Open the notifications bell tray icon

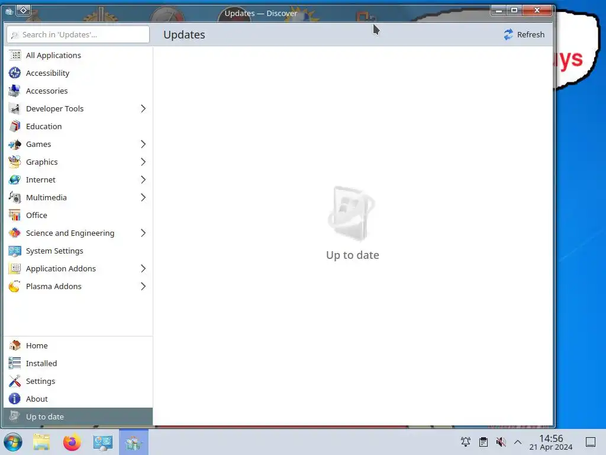coord(466,442)
